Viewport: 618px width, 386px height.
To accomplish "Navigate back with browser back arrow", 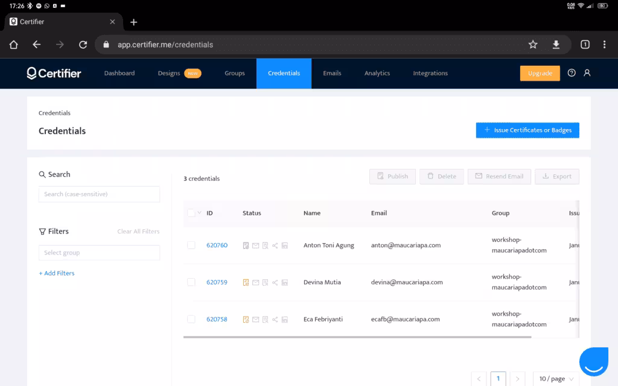I will 37,45.
